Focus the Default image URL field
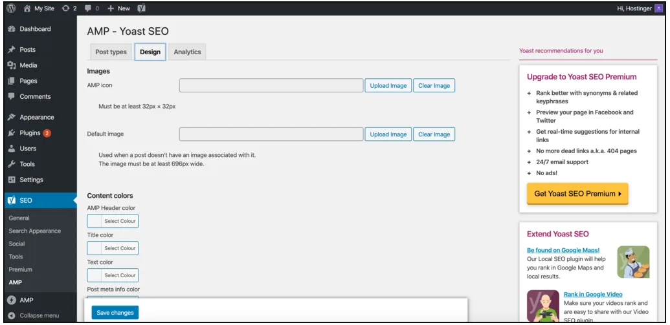 point(271,134)
